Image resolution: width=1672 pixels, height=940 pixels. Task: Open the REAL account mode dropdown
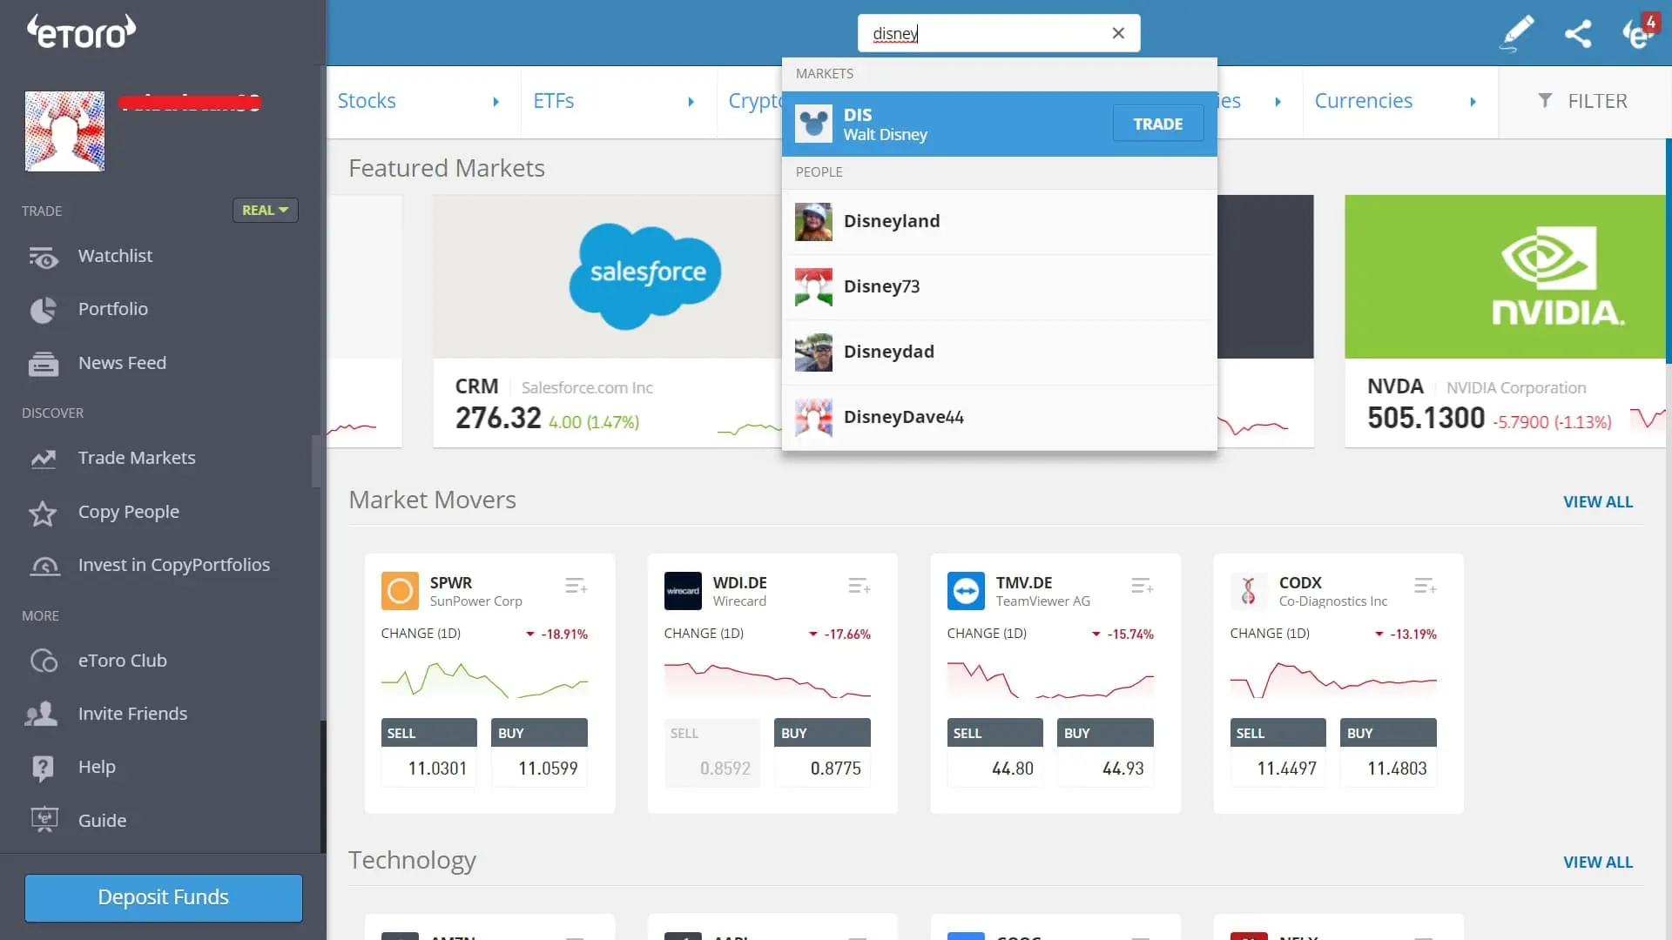[x=266, y=211]
